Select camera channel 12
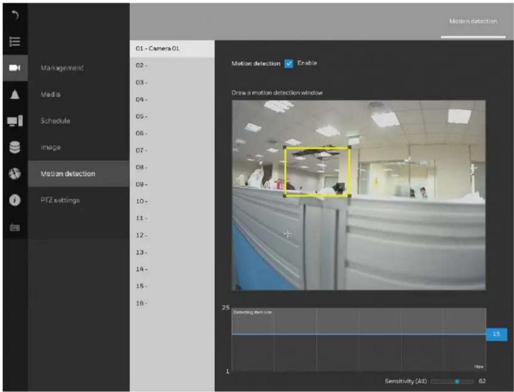 tap(172, 235)
